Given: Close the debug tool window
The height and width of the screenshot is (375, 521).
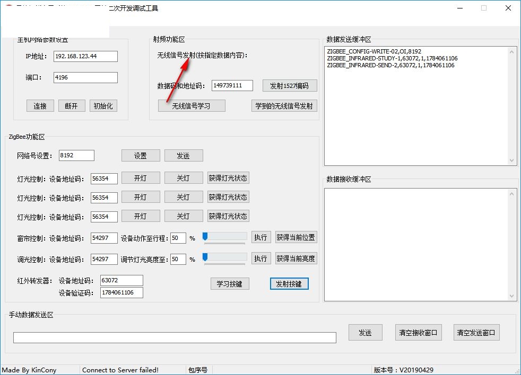Looking at the screenshot, I should 508,8.
